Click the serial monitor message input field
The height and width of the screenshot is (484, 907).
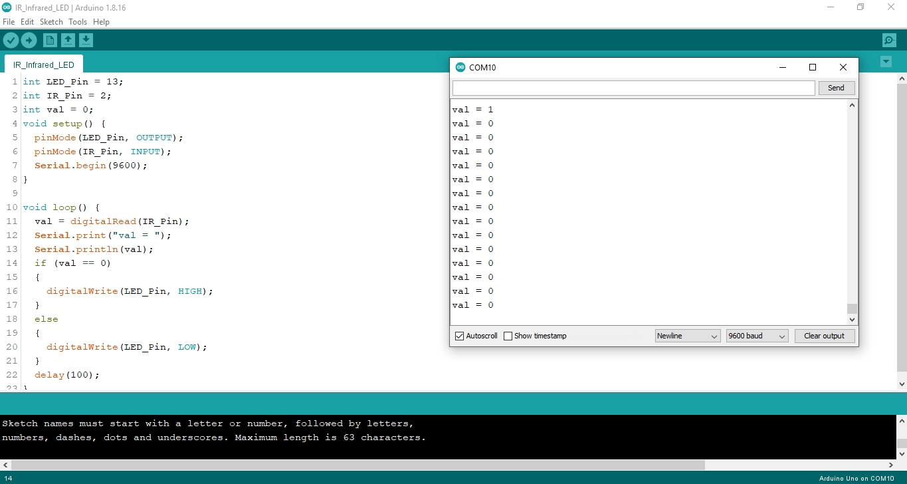633,88
